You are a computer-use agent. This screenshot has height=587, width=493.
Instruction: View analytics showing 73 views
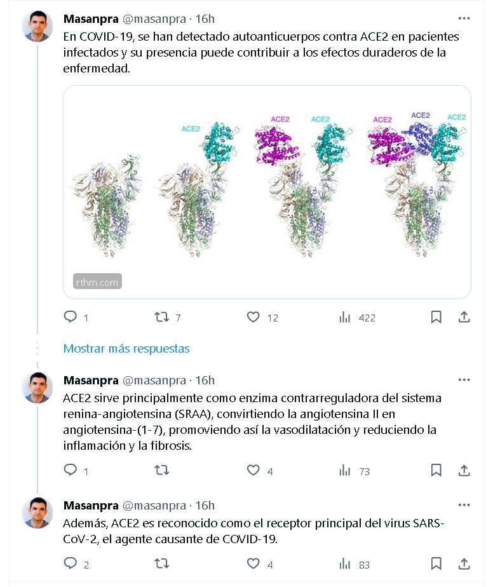tap(345, 471)
